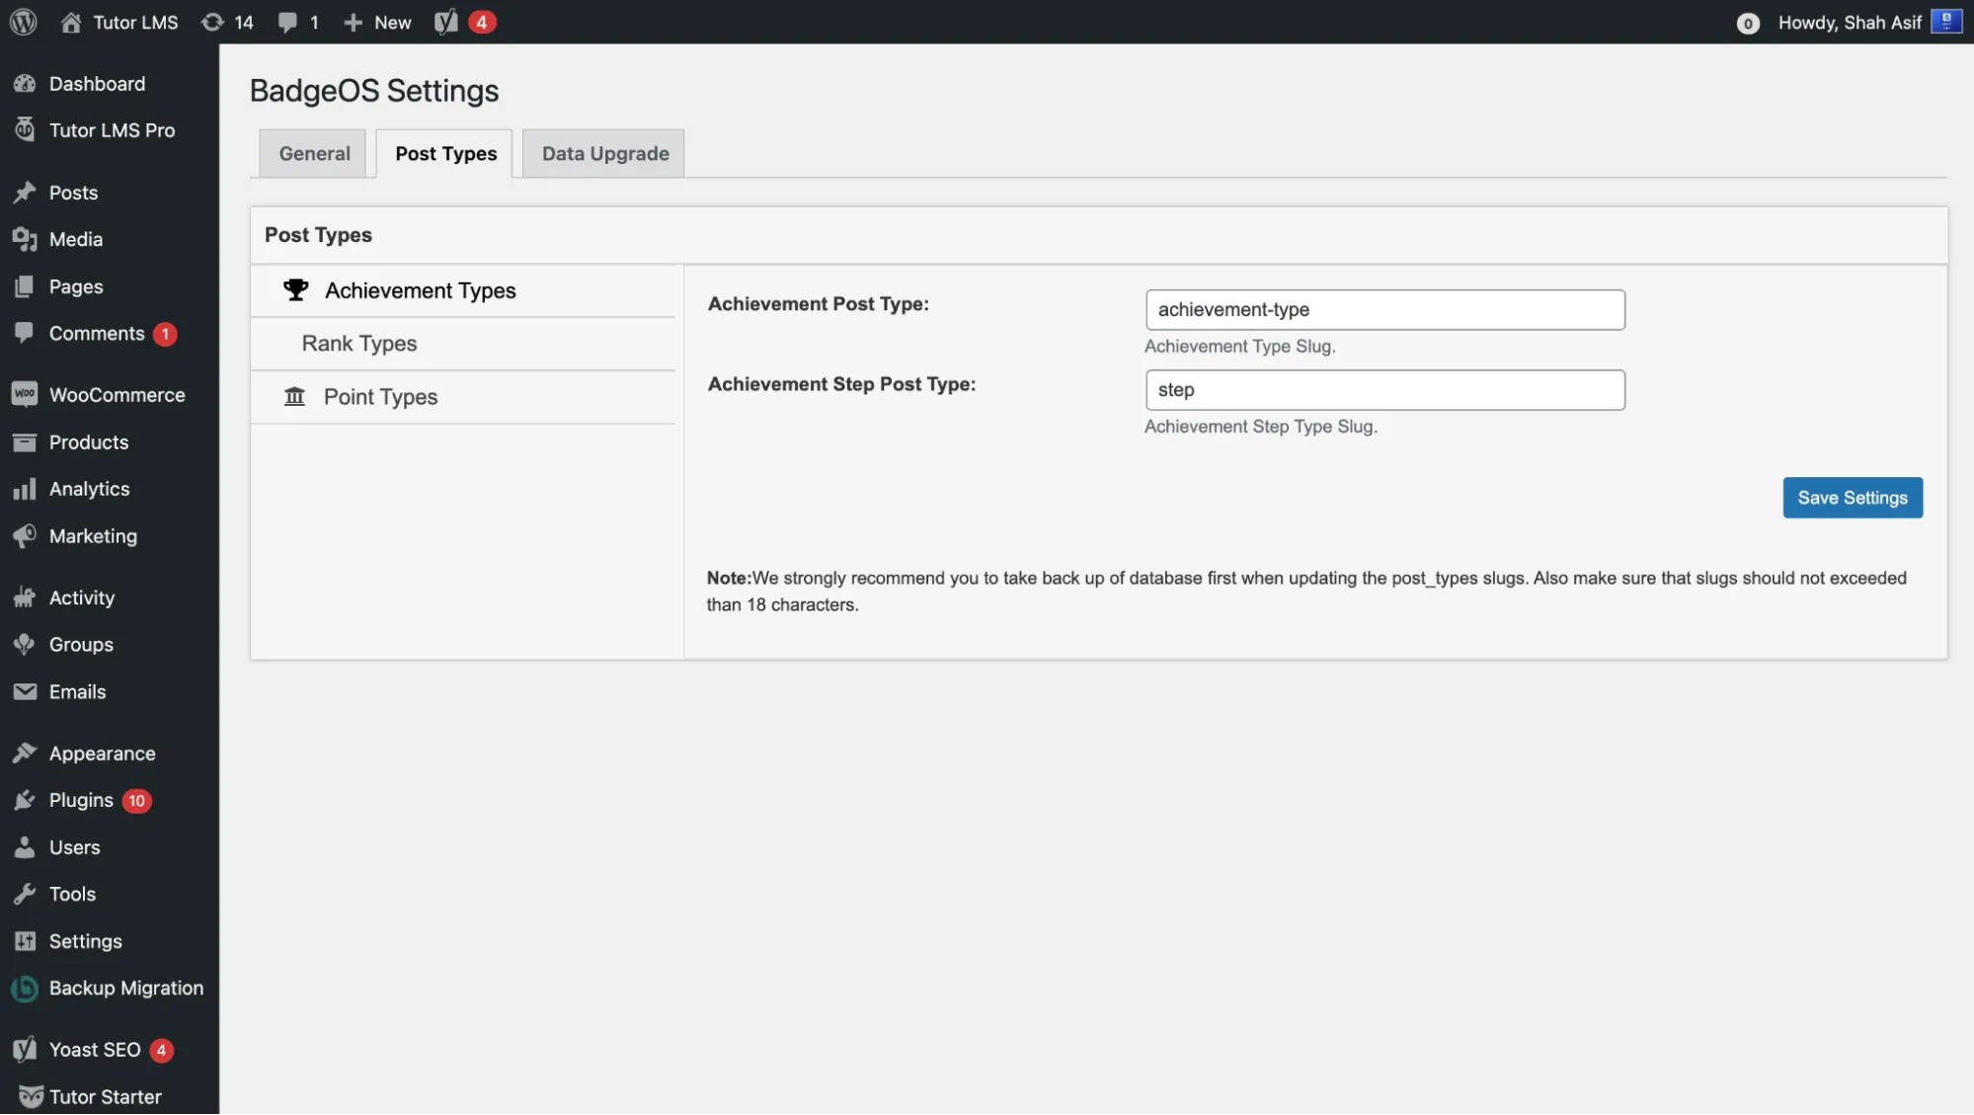Click the Plugins plug icon

click(x=25, y=800)
